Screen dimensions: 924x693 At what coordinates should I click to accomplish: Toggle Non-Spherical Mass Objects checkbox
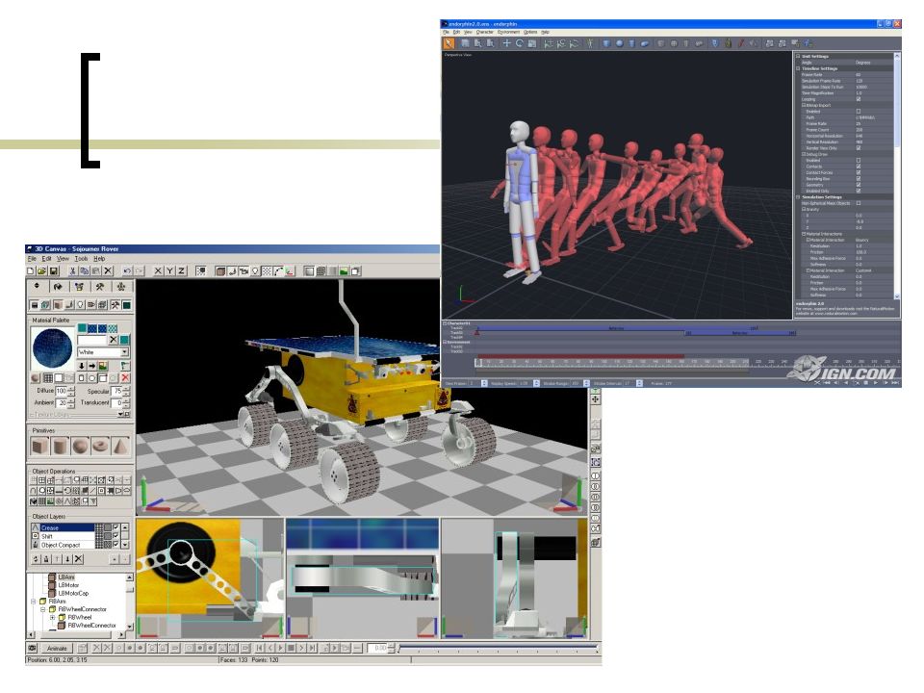pyautogui.click(x=859, y=203)
